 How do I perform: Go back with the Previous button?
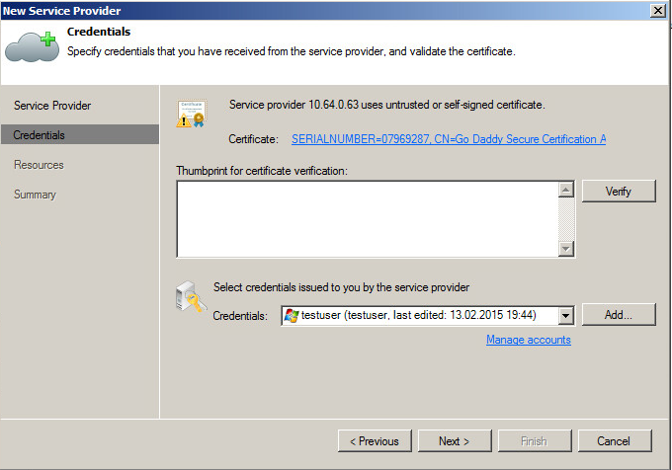tap(375, 441)
